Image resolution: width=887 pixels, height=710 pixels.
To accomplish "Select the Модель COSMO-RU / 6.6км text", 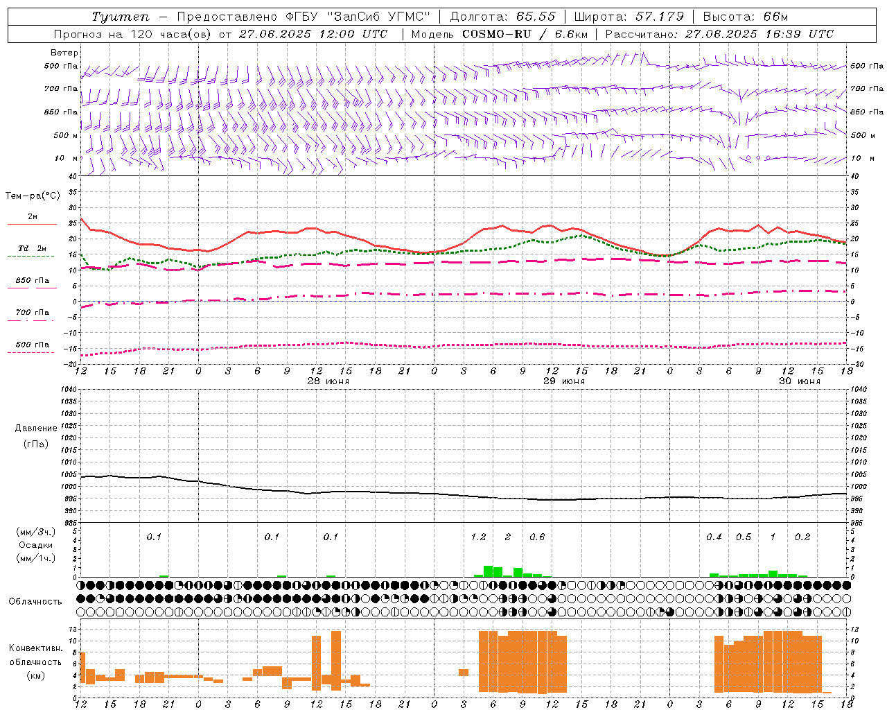I will coord(500,34).
